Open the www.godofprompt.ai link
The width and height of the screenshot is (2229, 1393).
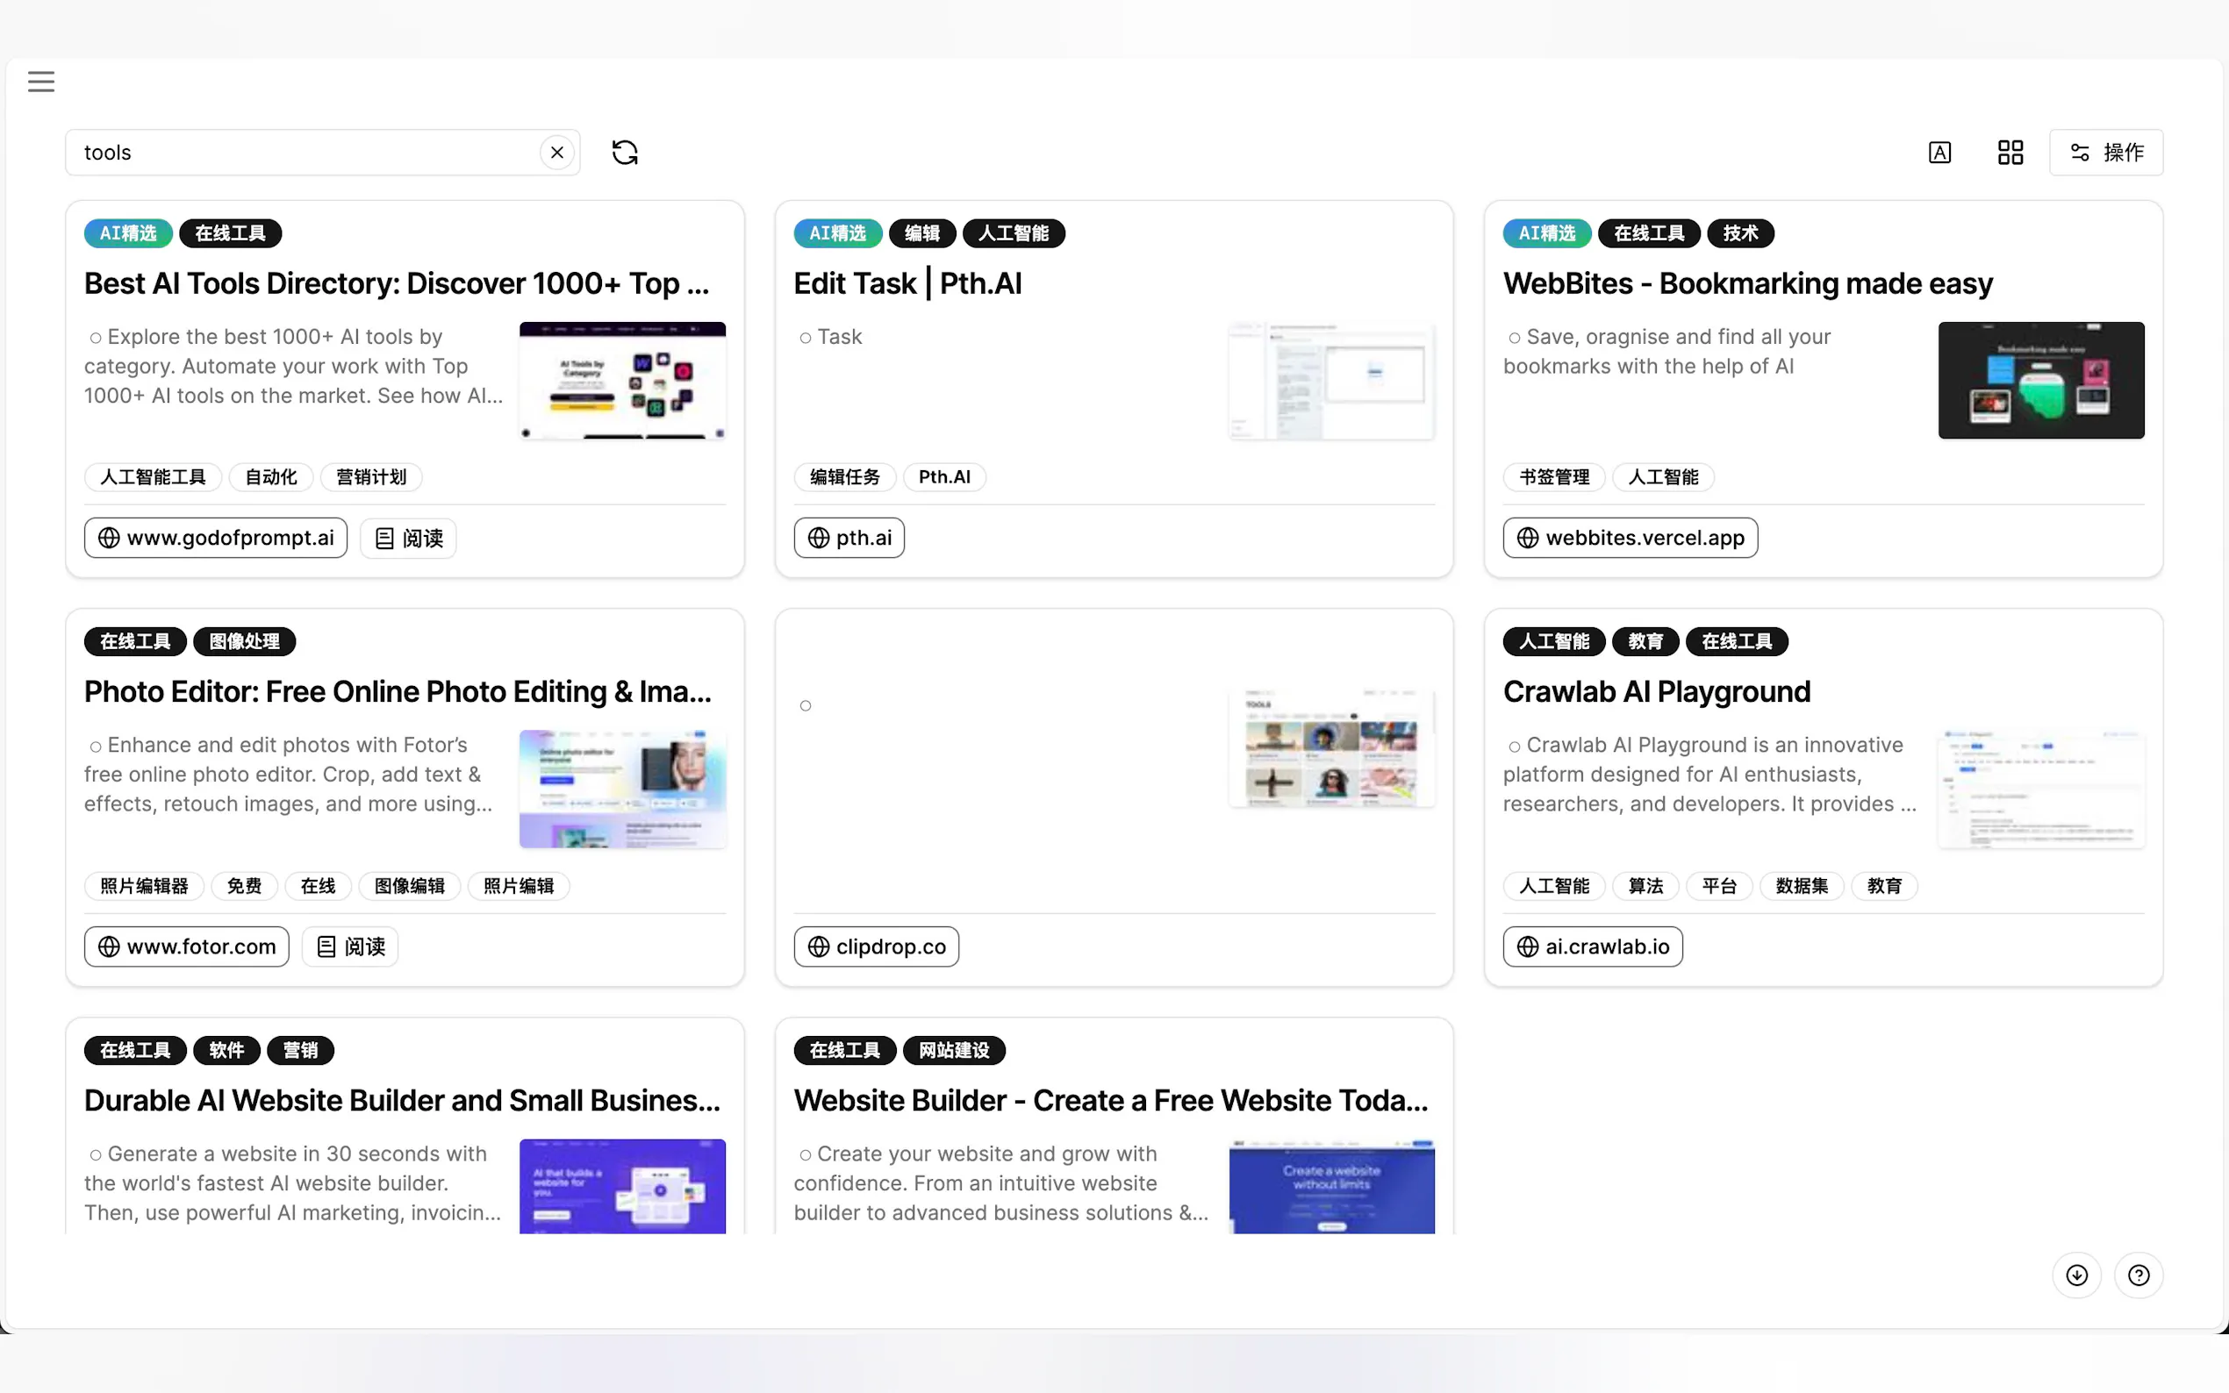pos(216,537)
